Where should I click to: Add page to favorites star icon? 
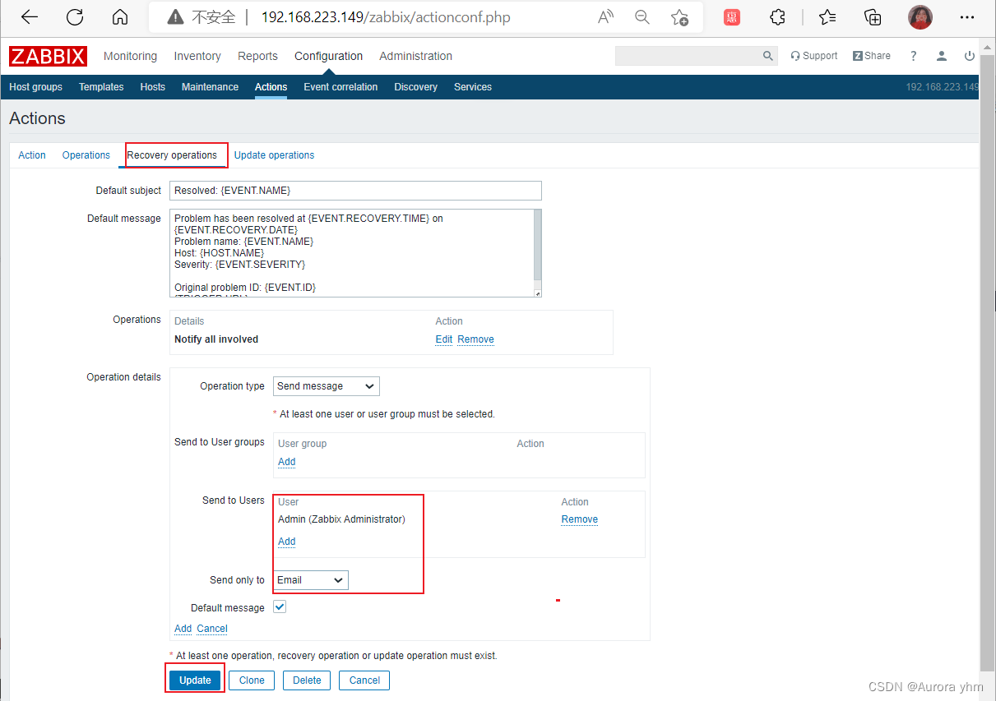click(x=679, y=17)
